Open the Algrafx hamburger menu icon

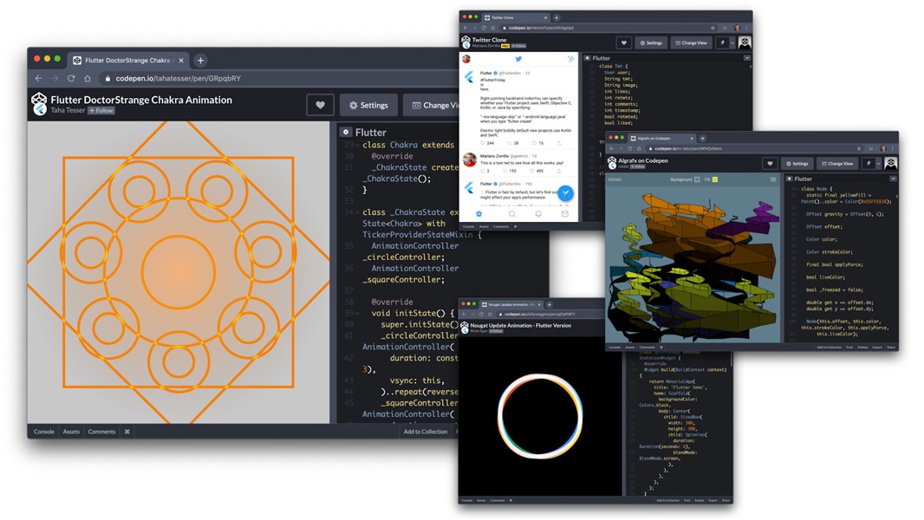pyautogui.click(x=773, y=179)
